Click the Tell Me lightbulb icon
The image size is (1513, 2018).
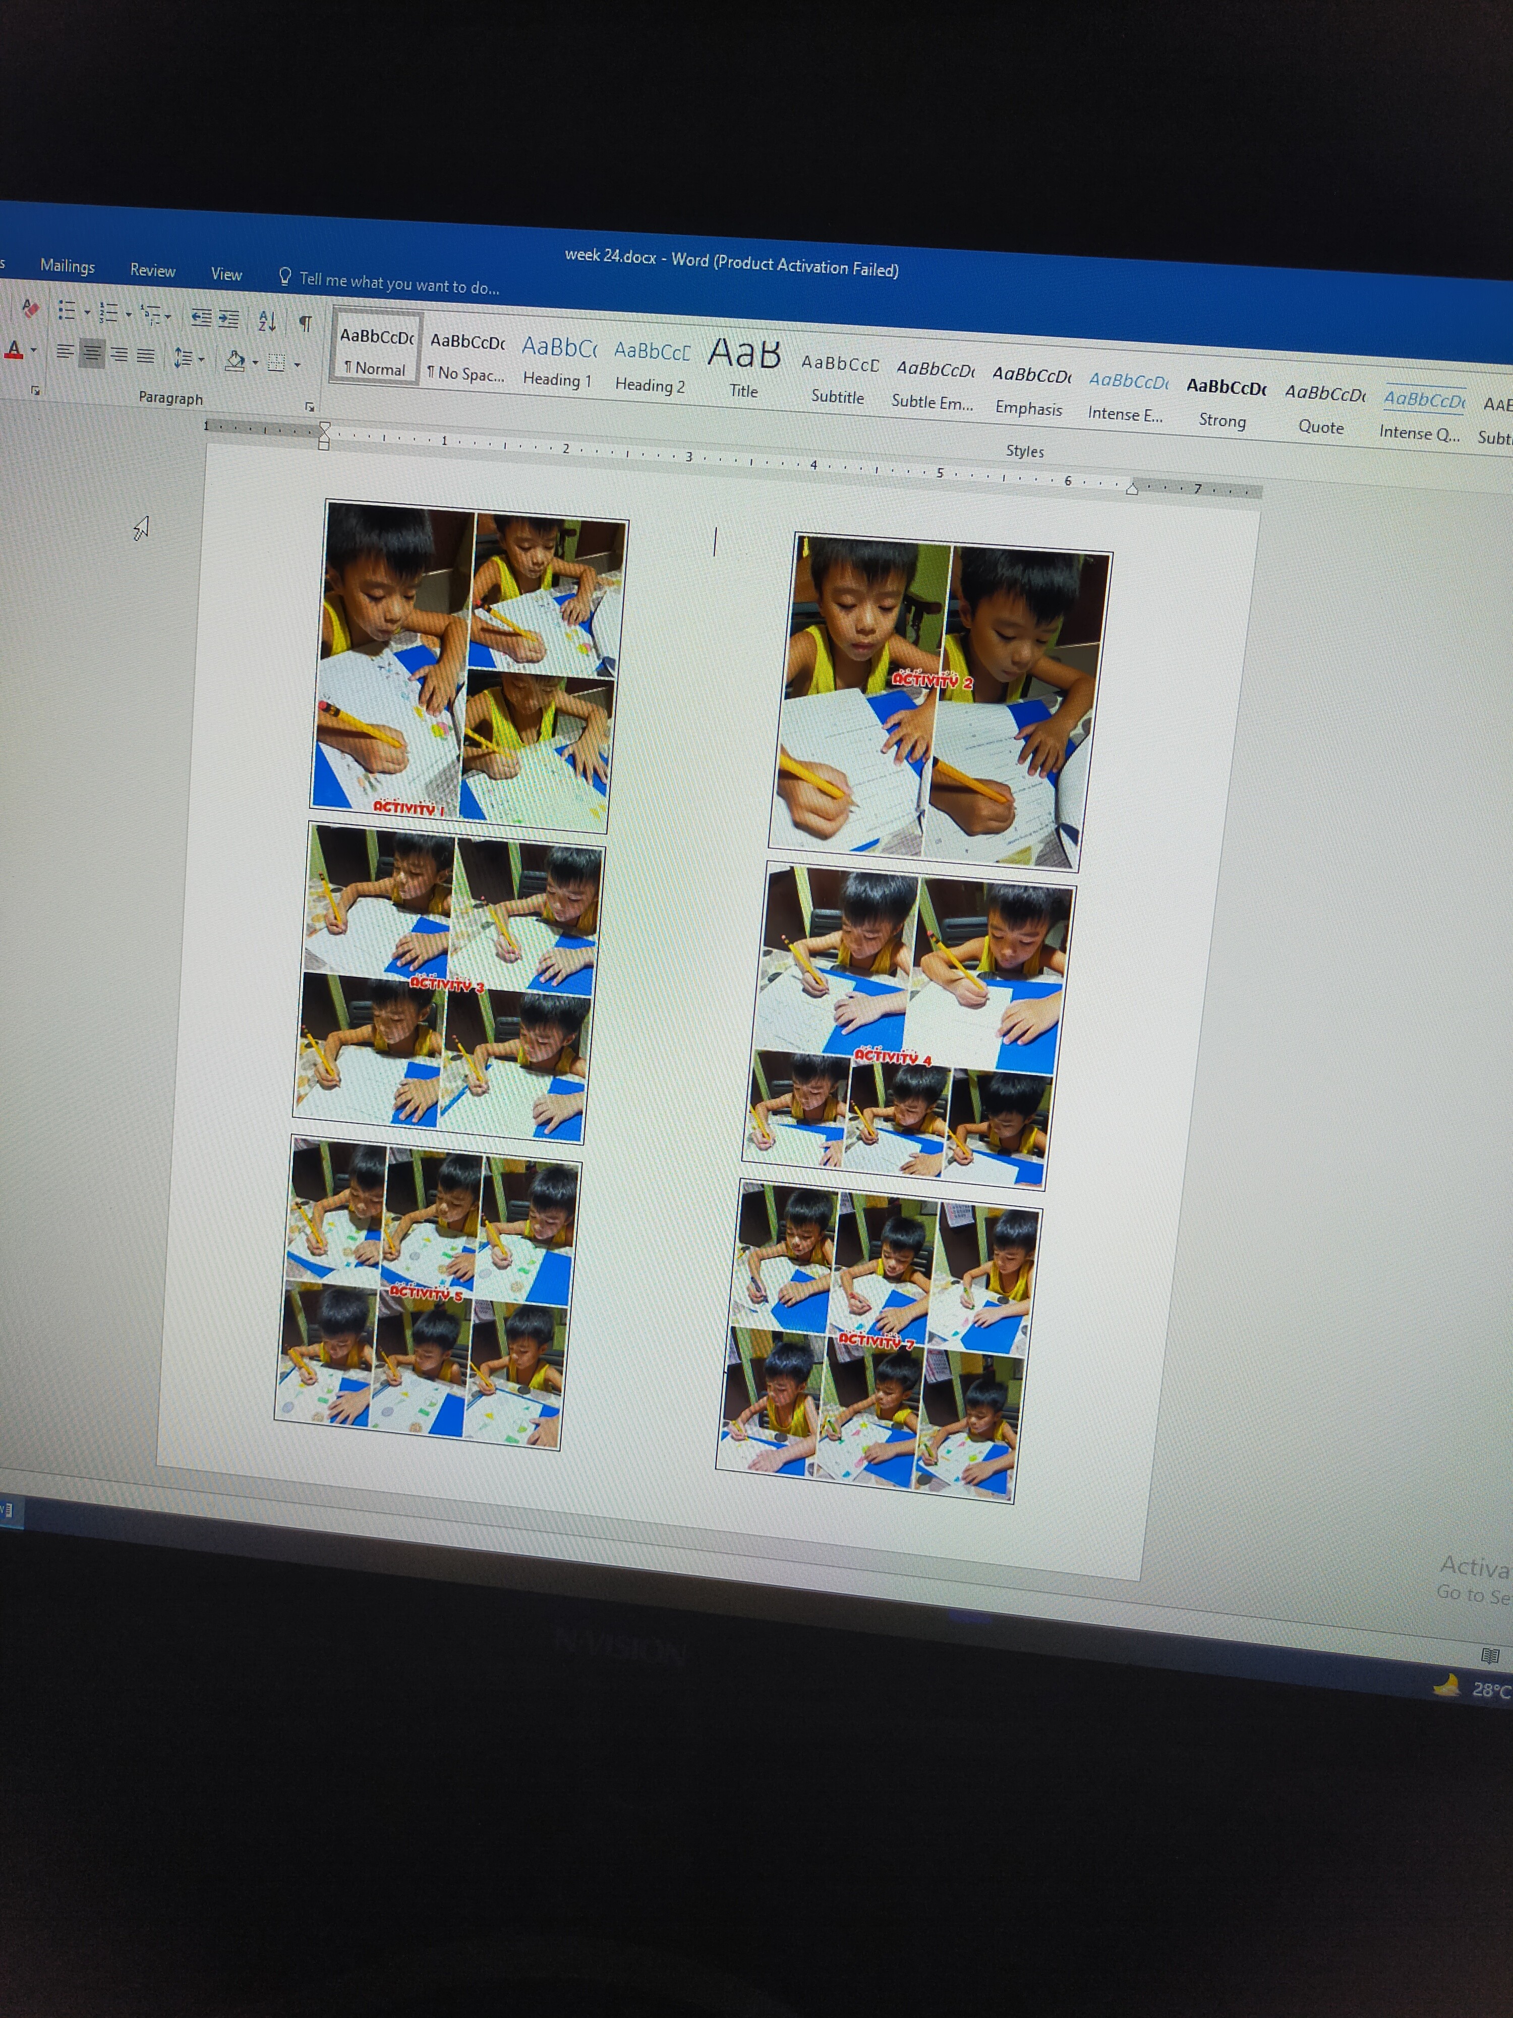pos(285,276)
